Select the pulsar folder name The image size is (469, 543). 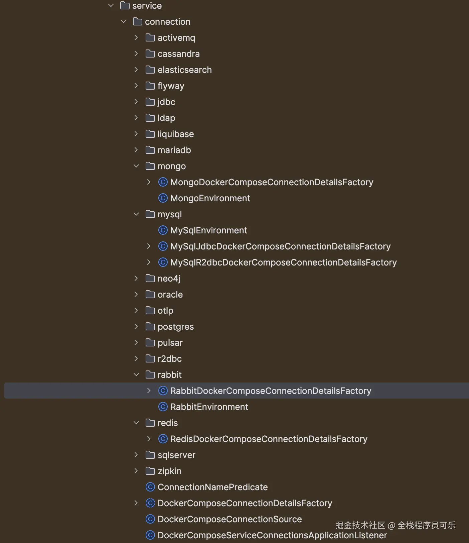tap(170, 343)
